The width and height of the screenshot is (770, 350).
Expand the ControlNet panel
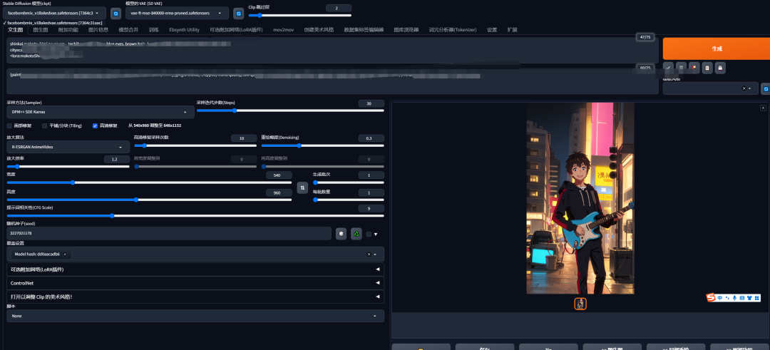click(x=195, y=283)
